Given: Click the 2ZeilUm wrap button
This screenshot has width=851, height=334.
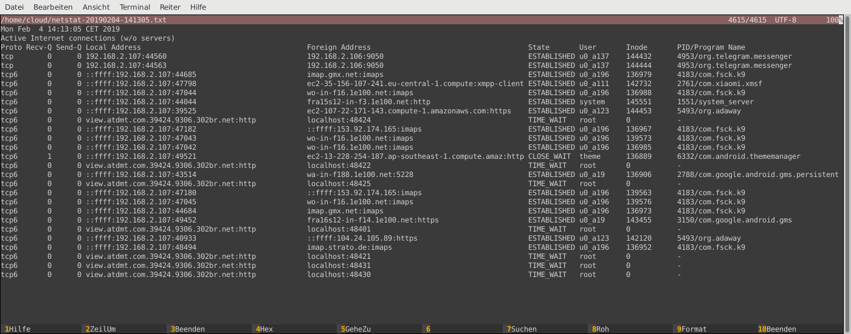Looking at the screenshot, I should pos(100,329).
